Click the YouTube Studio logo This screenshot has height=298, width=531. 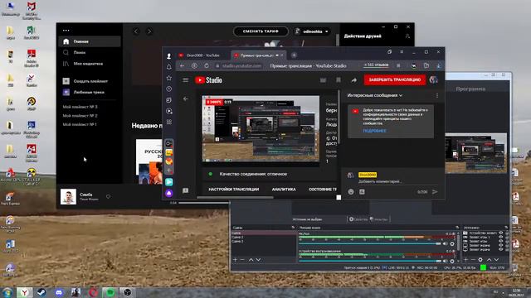click(208, 80)
